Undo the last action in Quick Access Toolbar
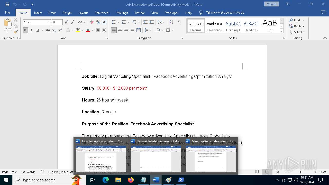Viewport: 329px width, 185px height. click(15, 4)
